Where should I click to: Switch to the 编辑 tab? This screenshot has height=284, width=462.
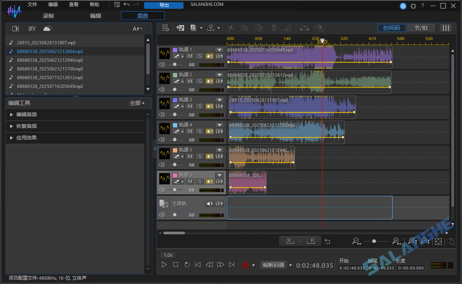pyautogui.click(x=95, y=16)
